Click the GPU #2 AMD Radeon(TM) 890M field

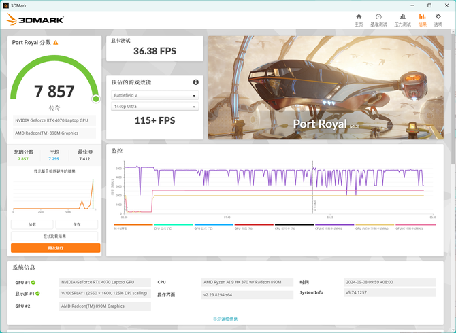105,306
